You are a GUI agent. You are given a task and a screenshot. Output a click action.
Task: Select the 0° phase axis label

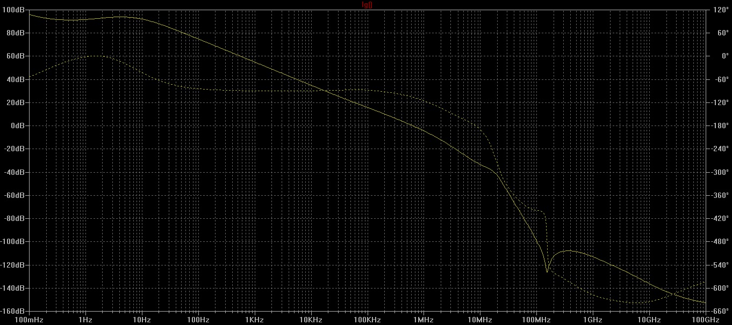[x=724, y=56]
